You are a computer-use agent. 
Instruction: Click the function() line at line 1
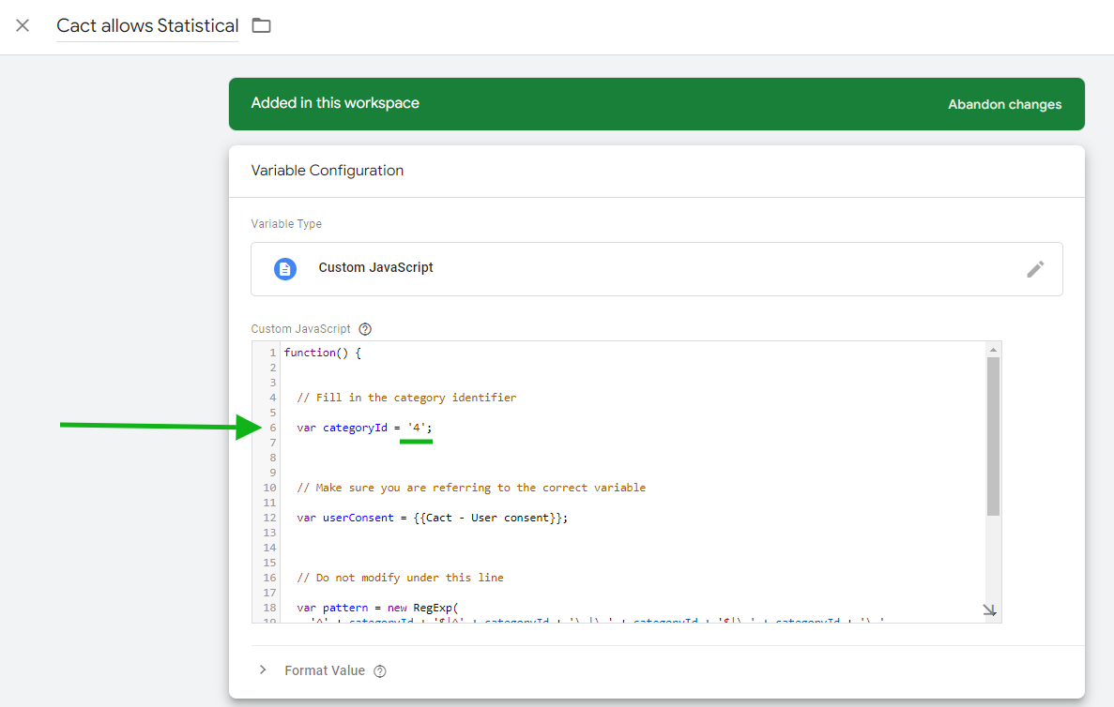coord(322,353)
